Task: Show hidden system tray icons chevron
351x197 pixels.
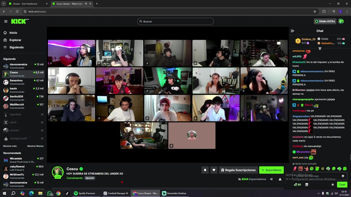Action: [x=318, y=193]
